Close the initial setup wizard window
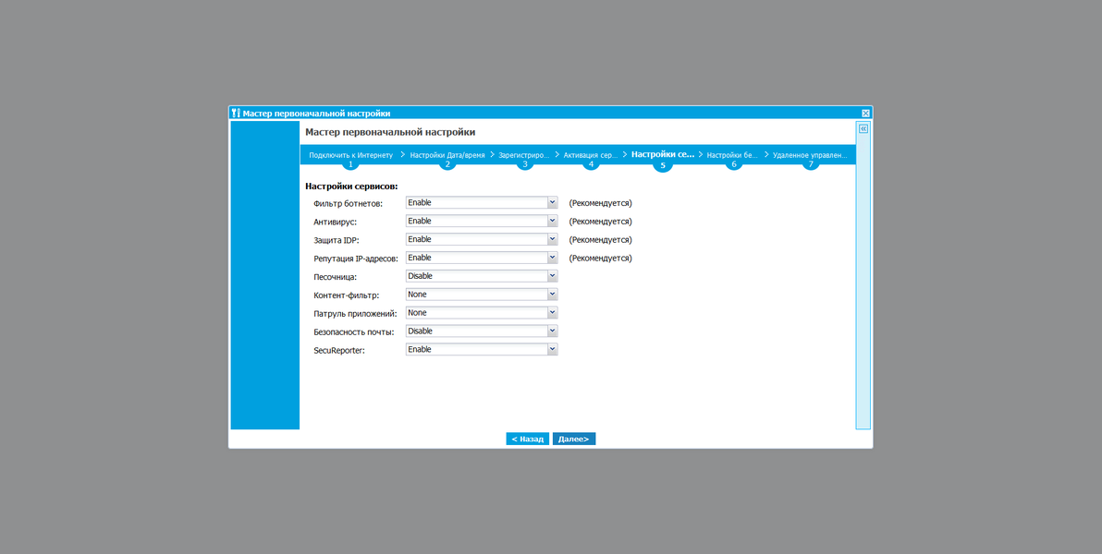This screenshot has width=1102, height=554. coord(866,113)
